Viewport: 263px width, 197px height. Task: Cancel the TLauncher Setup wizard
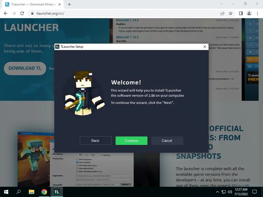click(167, 141)
